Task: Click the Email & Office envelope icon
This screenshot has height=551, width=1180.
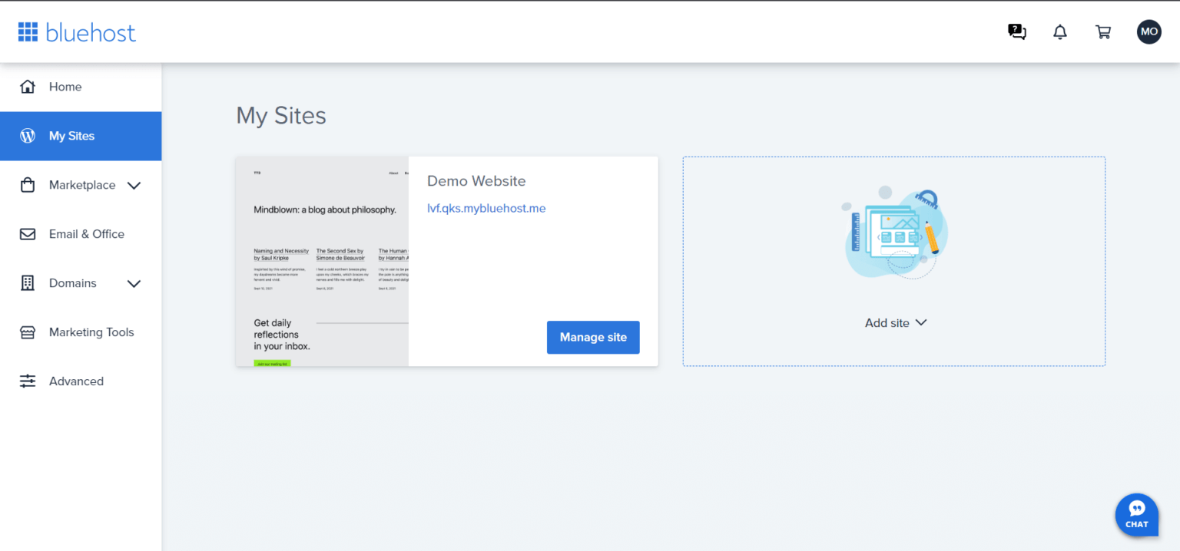Action: (x=28, y=234)
